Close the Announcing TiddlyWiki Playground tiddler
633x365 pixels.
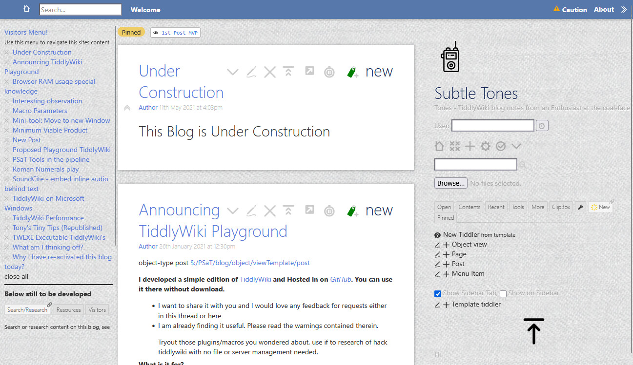(x=270, y=211)
